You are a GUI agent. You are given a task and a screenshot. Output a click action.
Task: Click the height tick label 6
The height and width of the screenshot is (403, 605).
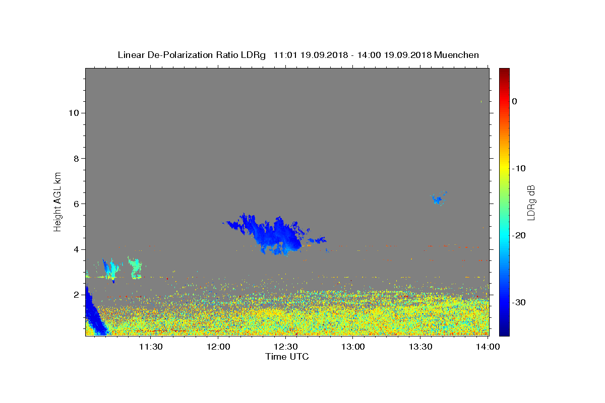(x=76, y=204)
